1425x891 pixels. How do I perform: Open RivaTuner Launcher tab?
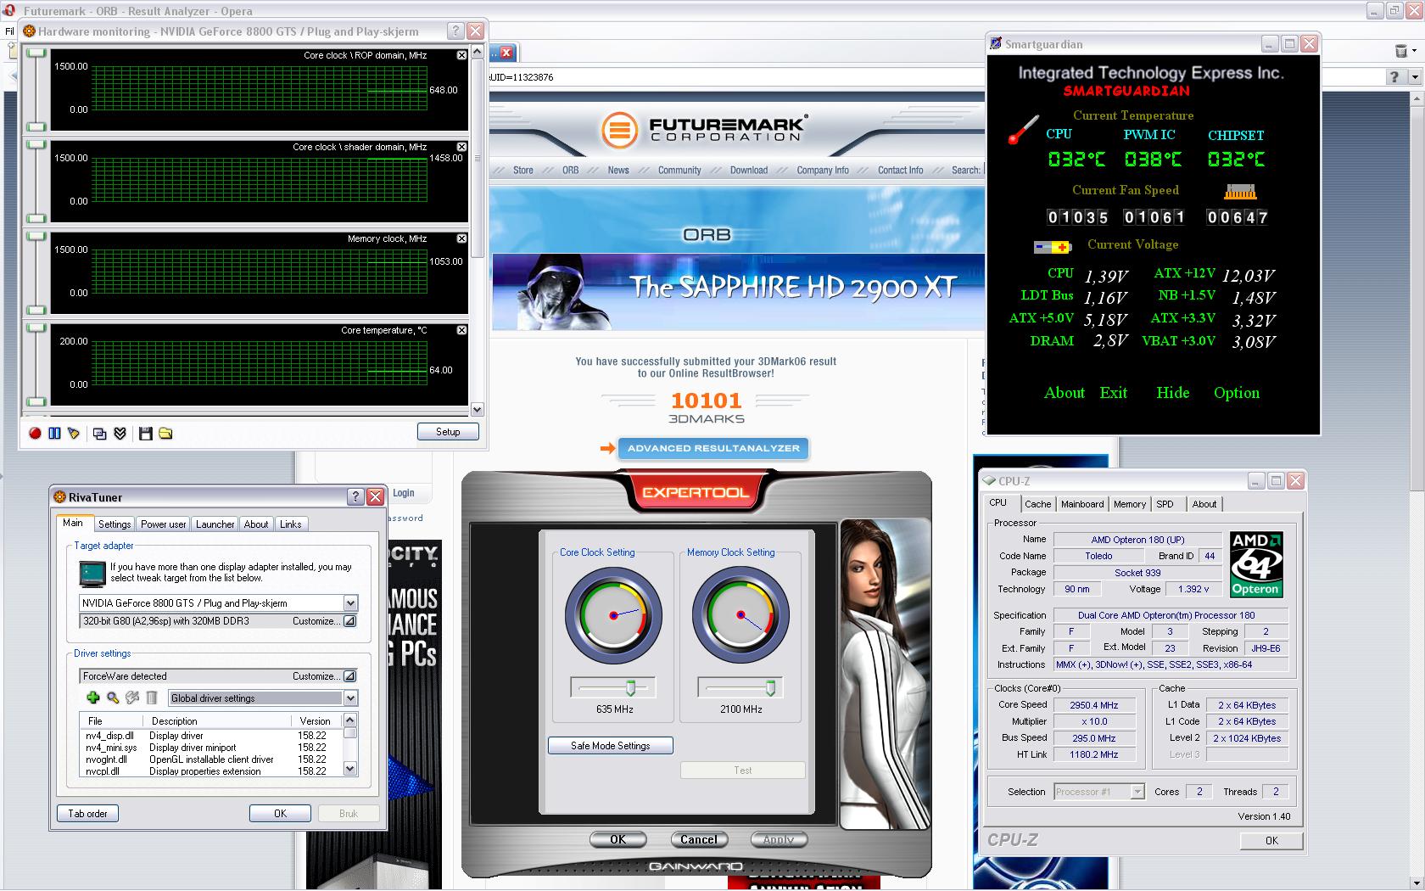click(215, 524)
